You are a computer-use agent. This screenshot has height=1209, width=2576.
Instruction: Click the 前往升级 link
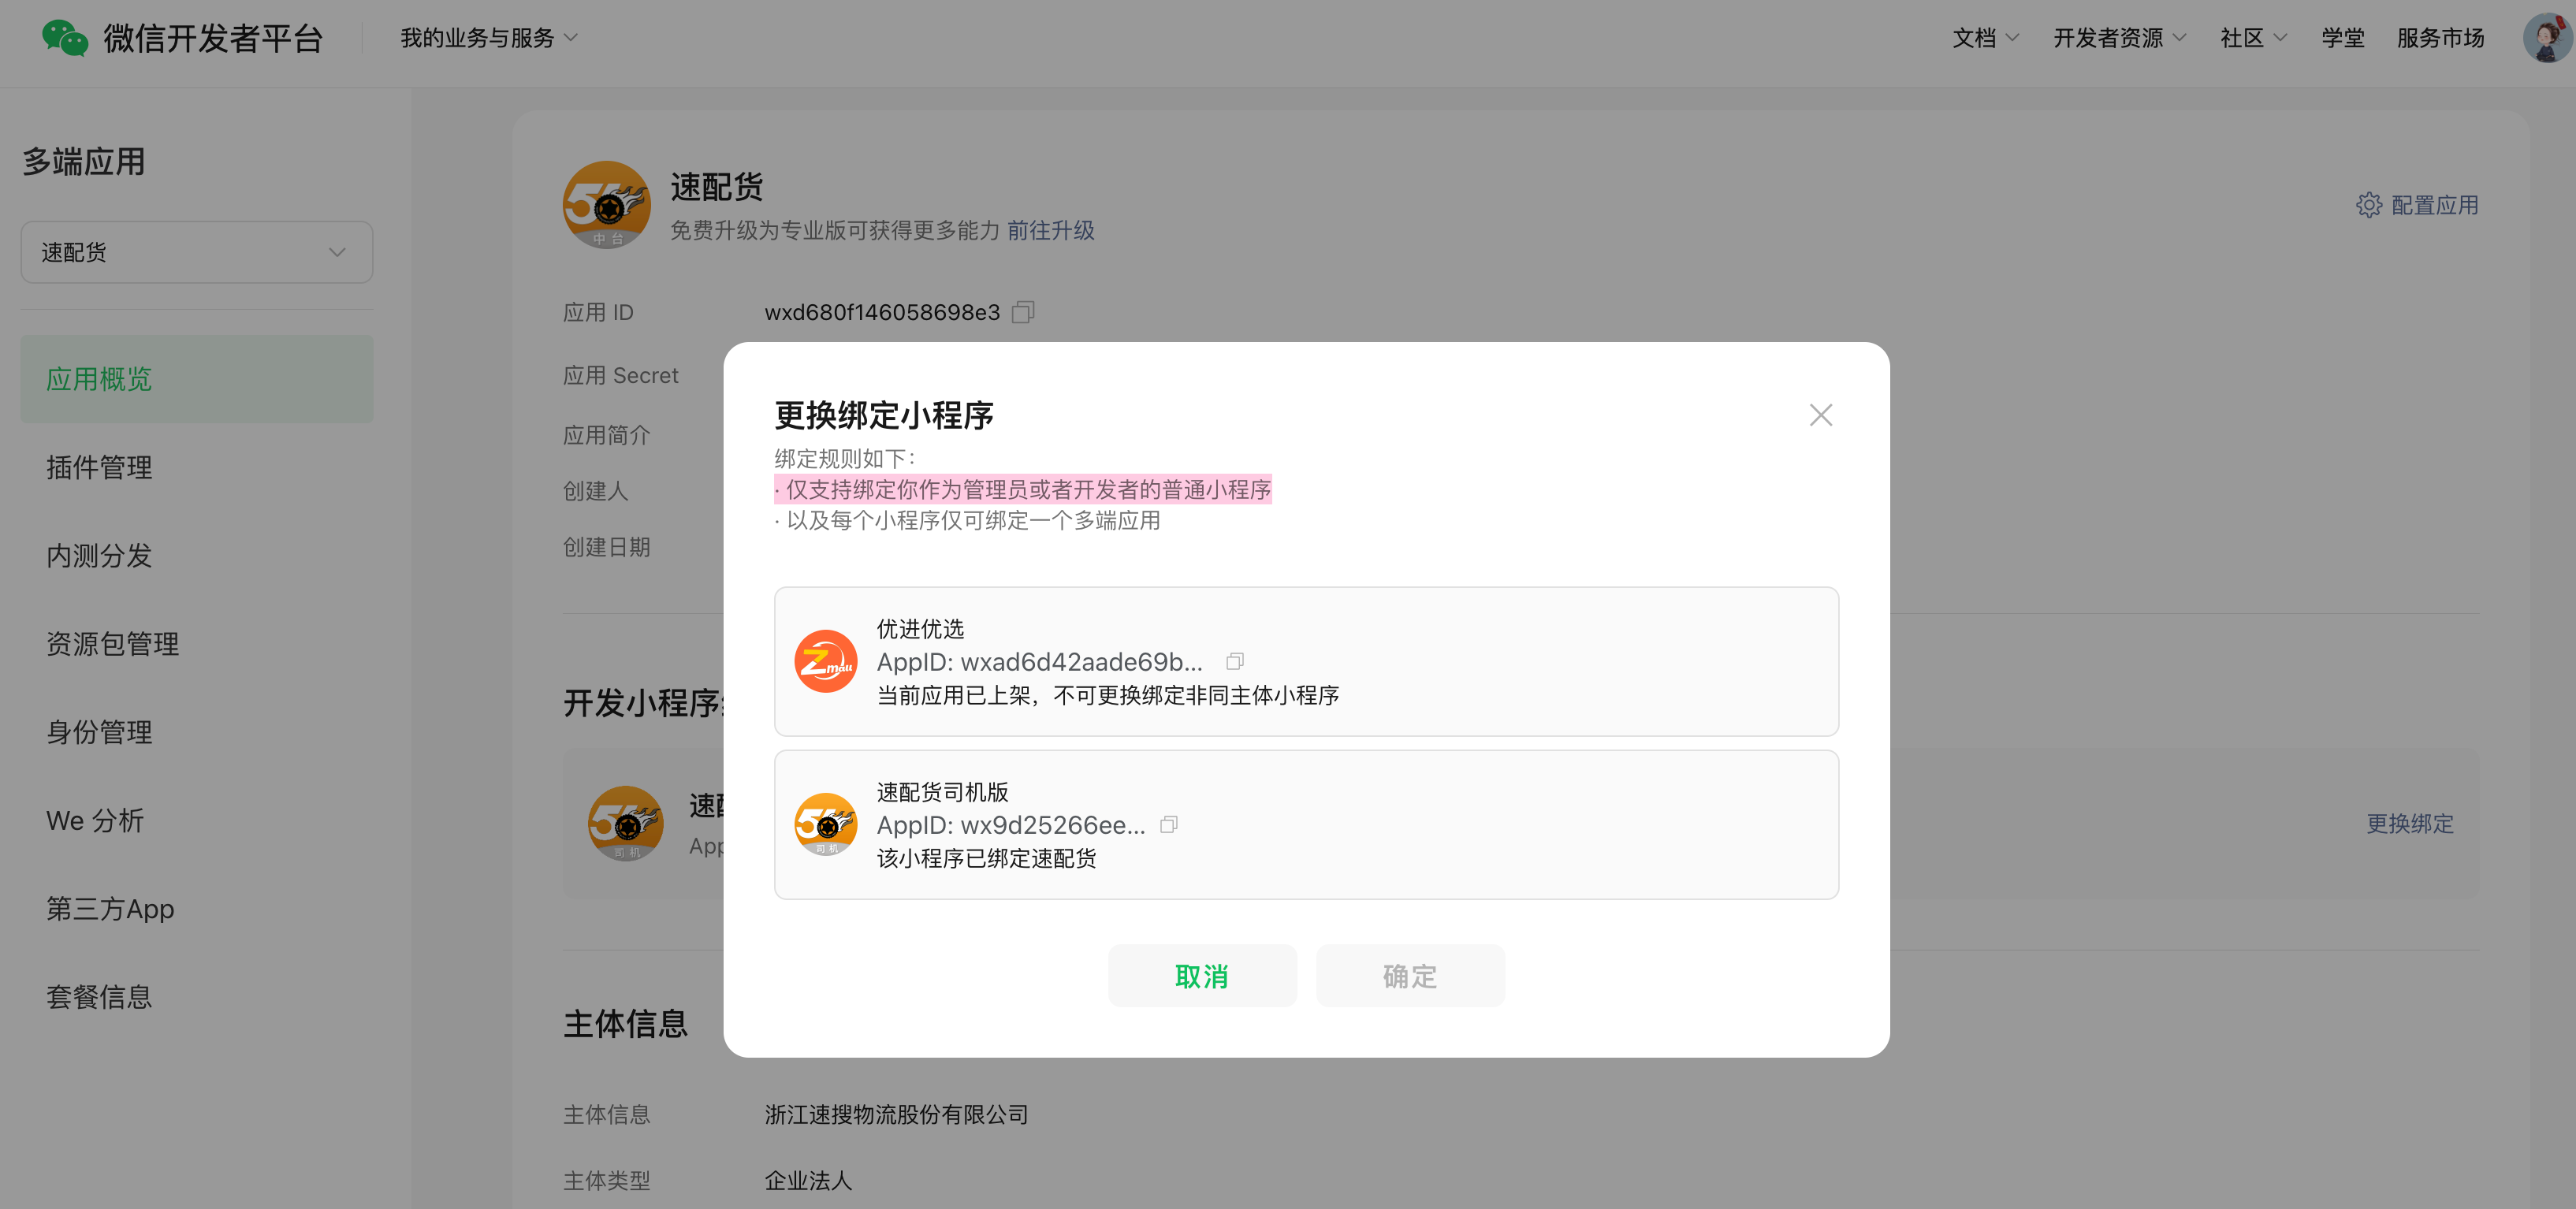click(1050, 230)
